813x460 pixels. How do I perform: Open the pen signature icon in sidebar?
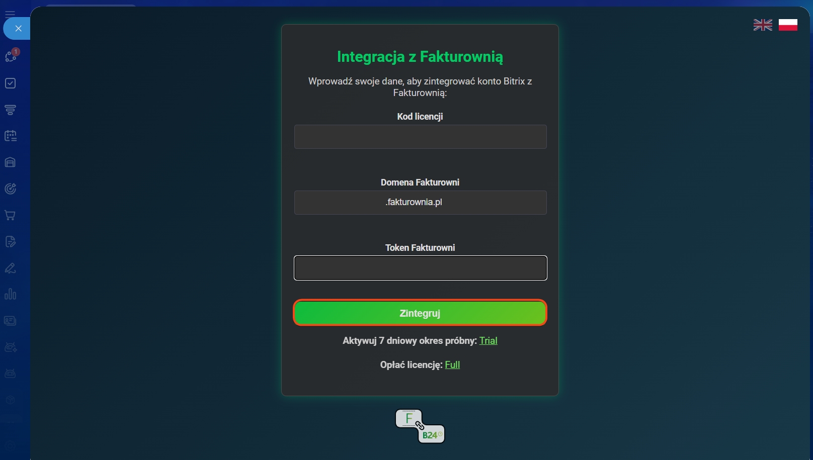point(11,268)
